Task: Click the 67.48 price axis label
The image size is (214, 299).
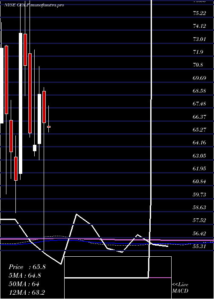Action: coord(199,104)
